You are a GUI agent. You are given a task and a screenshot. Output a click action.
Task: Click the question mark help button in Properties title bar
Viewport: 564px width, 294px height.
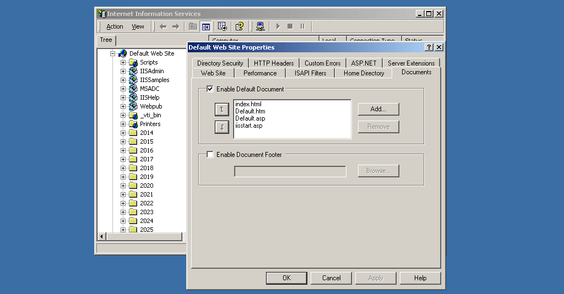tap(429, 47)
